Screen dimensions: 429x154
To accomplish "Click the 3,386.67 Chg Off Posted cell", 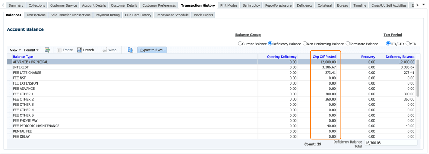I will tap(329, 67).
